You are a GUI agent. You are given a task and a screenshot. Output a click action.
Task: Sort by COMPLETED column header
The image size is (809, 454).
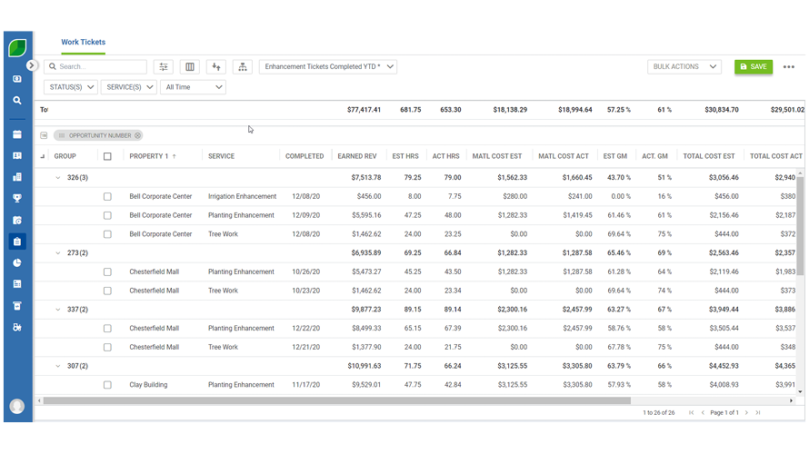[305, 156]
